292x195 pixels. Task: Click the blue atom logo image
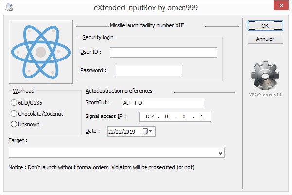point(40,52)
